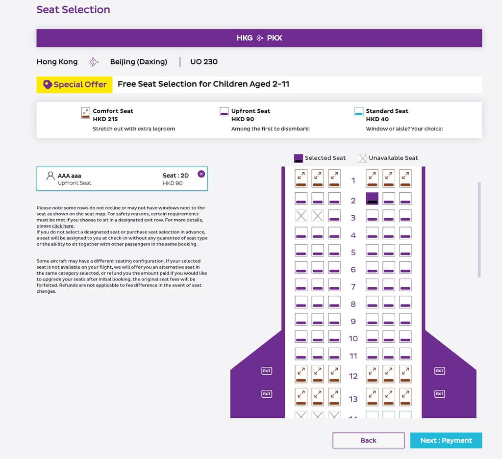Go back with the Back button
The width and height of the screenshot is (502, 459).
point(368,440)
